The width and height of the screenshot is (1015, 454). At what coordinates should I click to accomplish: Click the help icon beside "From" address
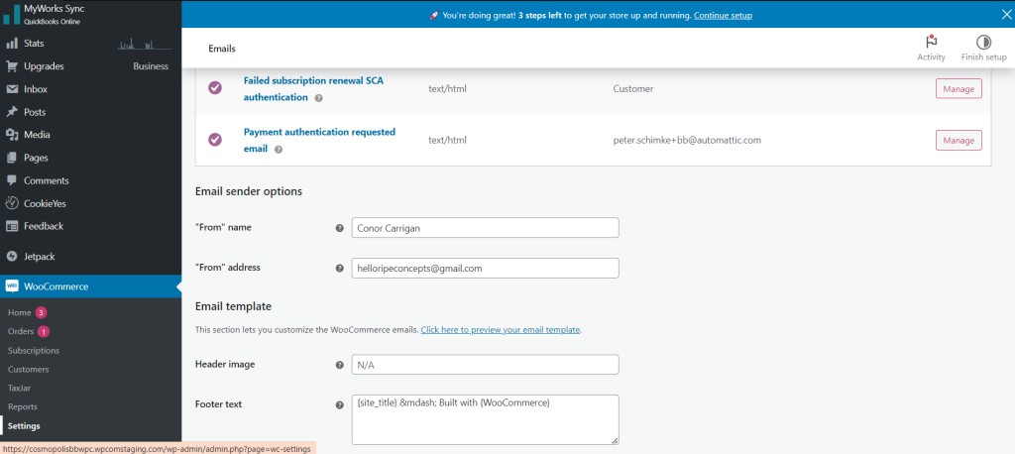[340, 269]
